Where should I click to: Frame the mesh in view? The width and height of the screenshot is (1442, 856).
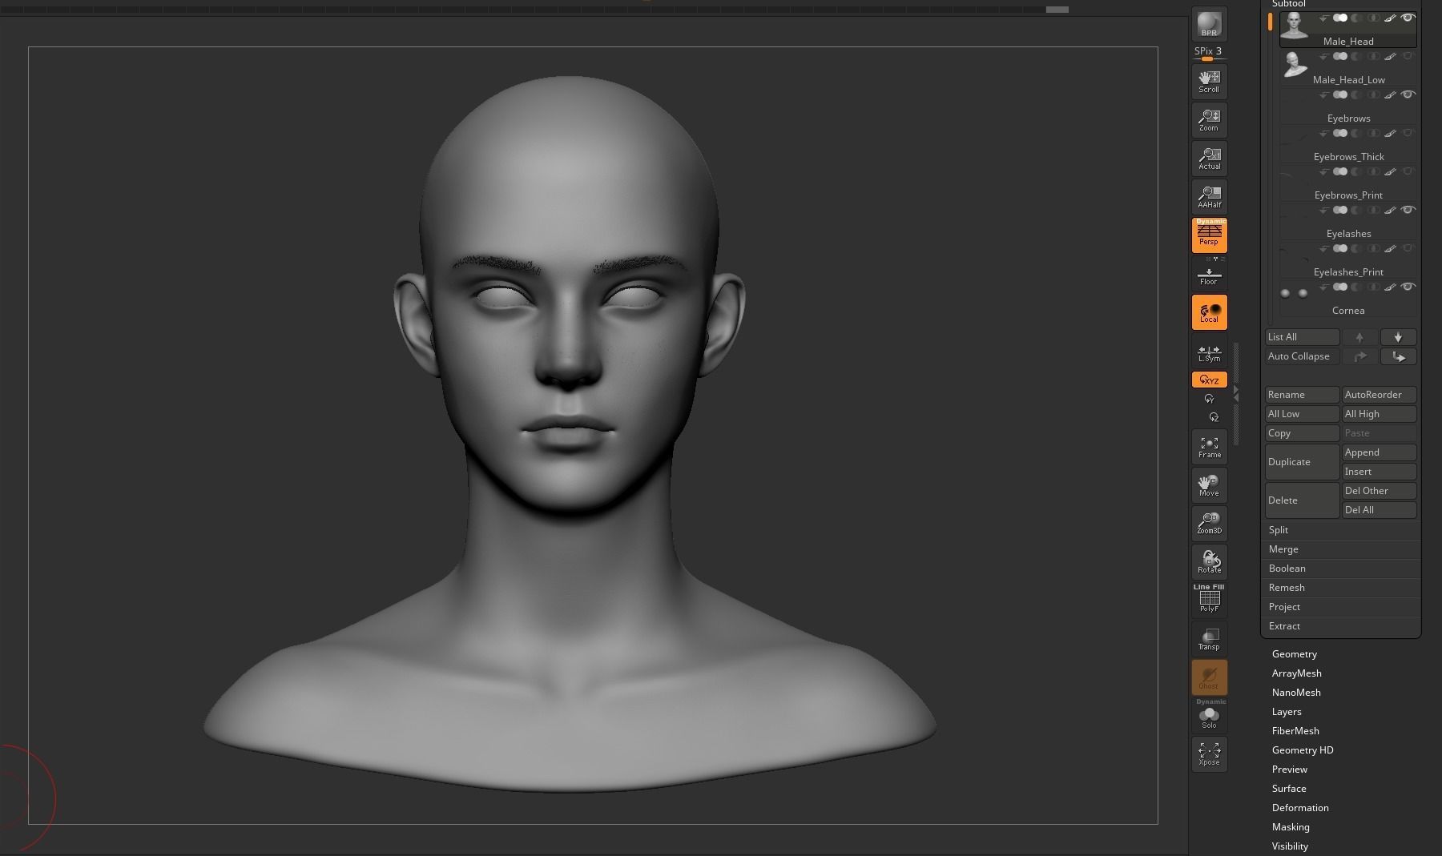pyautogui.click(x=1209, y=447)
